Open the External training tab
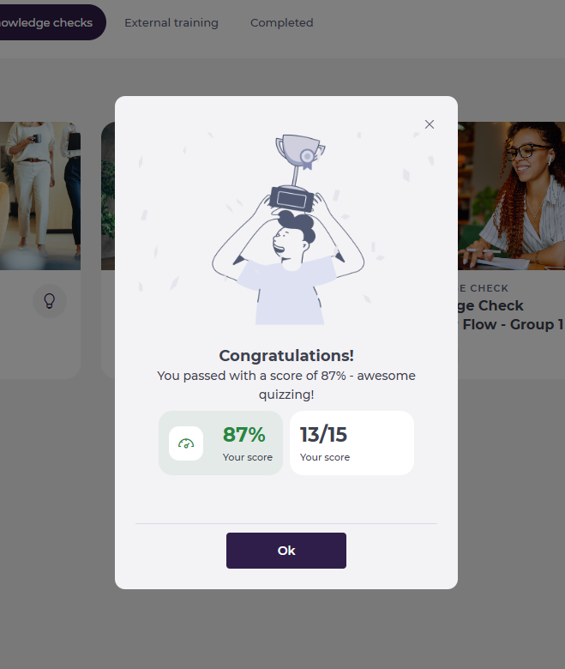 point(171,22)
